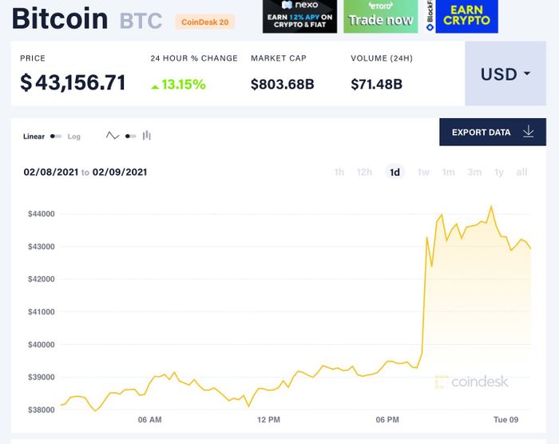Select the line chart icon

[113, 136]
